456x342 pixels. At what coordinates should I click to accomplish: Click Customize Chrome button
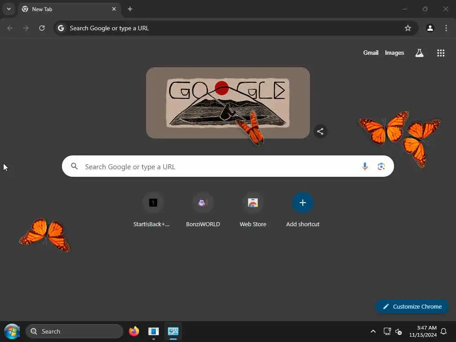[x=412, y=306]
